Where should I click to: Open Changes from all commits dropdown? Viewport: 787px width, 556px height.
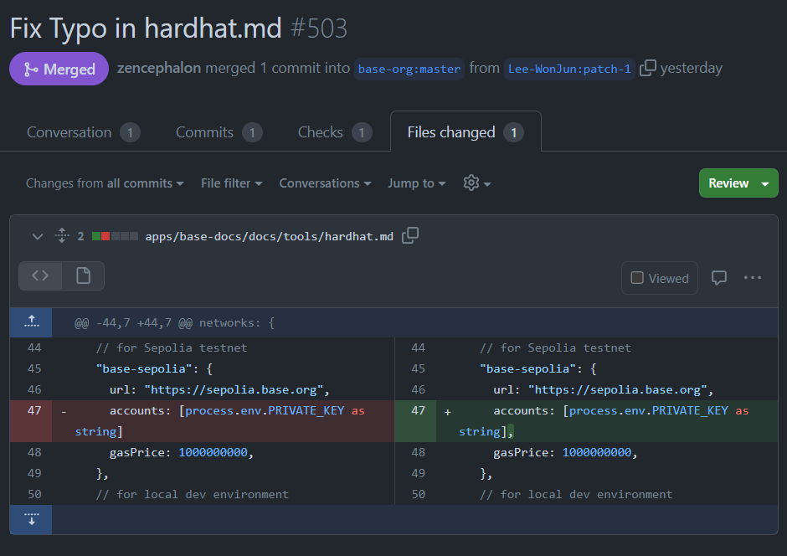[x=105, y=183]
